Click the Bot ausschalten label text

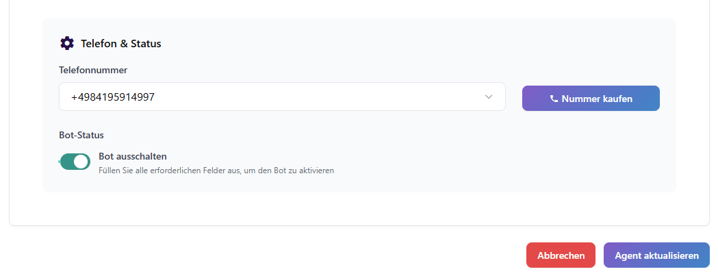(133, 156)
